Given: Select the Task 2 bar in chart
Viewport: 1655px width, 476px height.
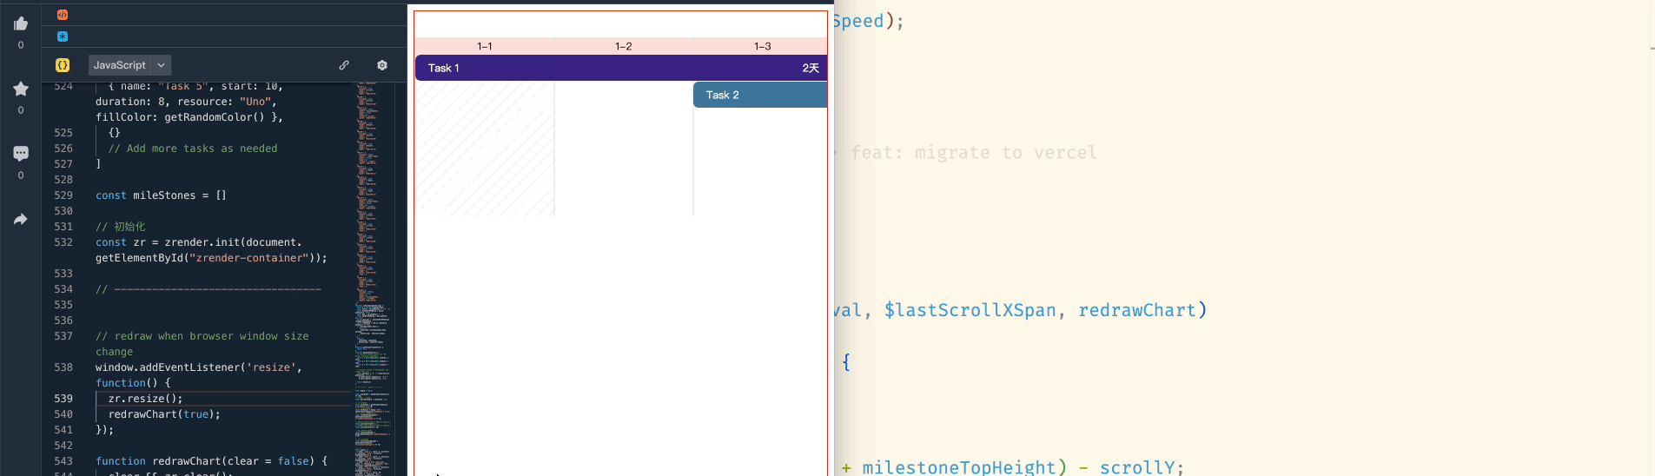Looking at the screenshot, I should pyautogui.click(x=760, y=95).
